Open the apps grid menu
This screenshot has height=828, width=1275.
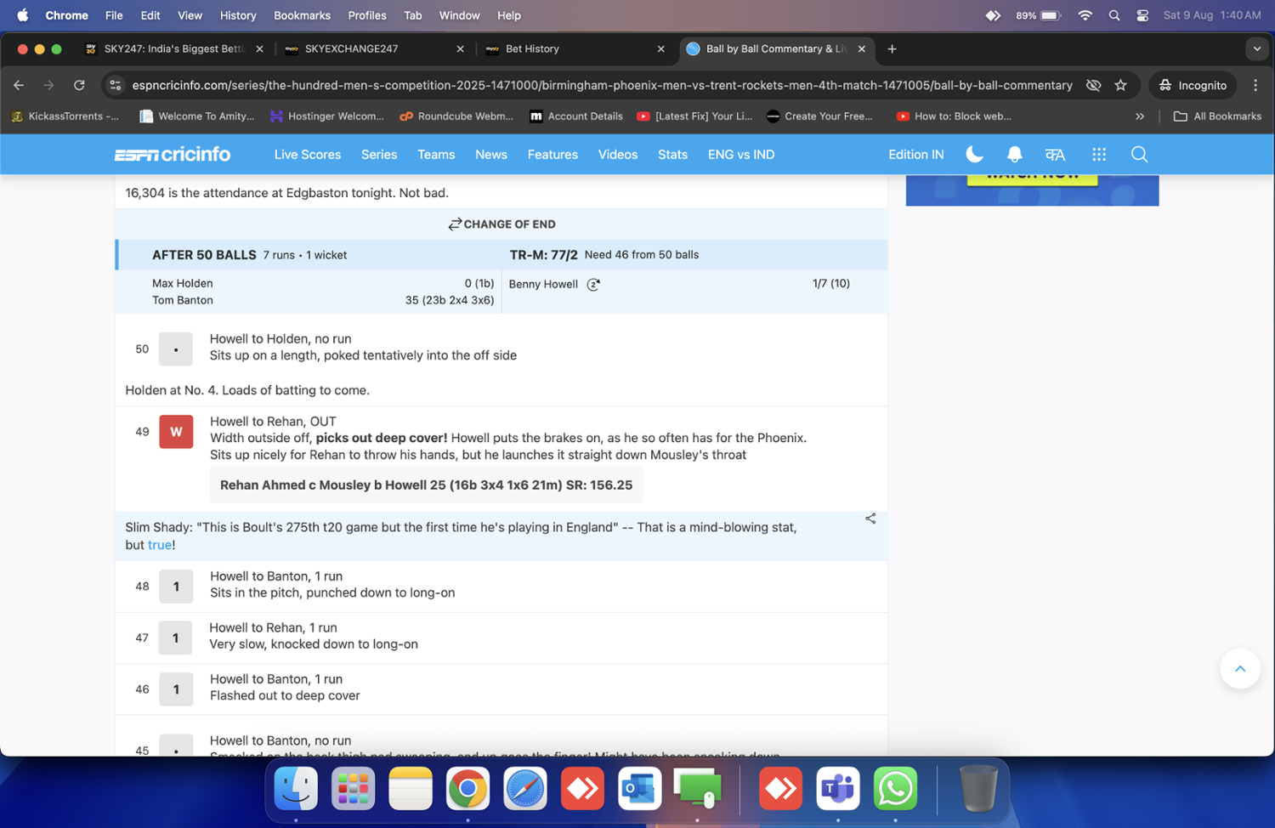1099,155
